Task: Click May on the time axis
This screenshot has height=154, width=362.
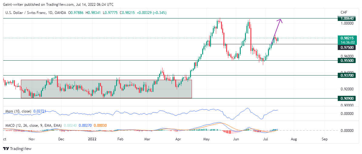Action: [206, 139]
